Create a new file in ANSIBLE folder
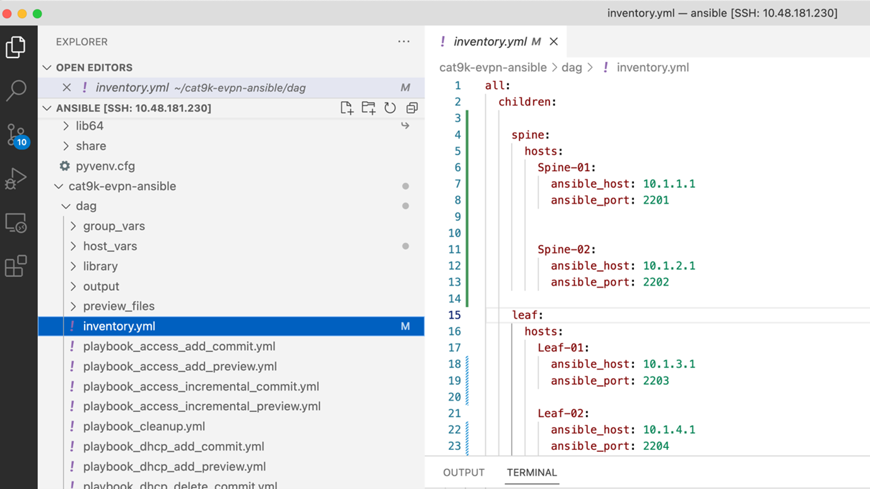The image size is (870, 489). [x=346, y=108]
